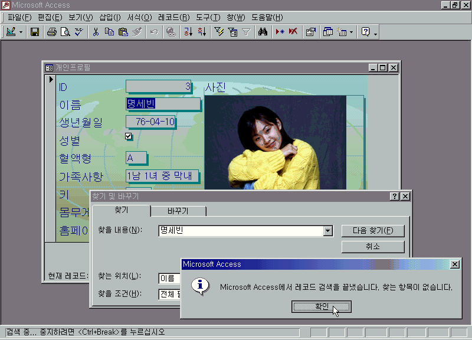Paste from clipboard using the toolbar icon
Screen dimensions: 472x340
[123, 32]
